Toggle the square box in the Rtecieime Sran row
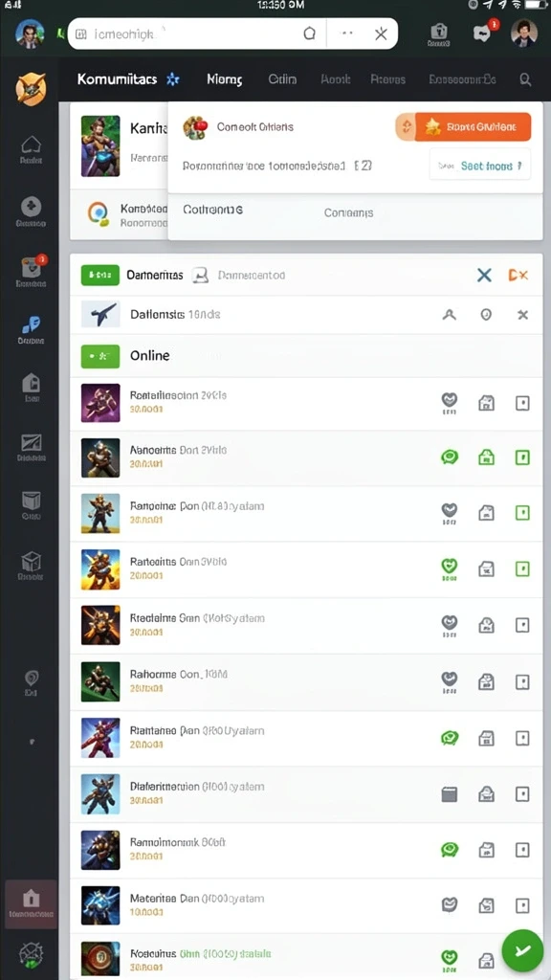Image resolution: width=551 pixels, height=980 pixels. (522, 625)
